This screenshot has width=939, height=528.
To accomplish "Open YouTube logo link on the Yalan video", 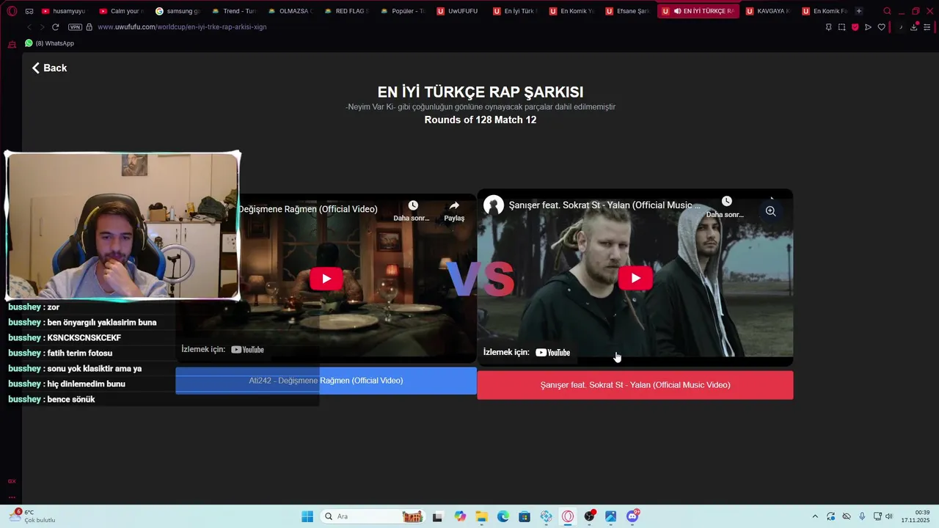I will click(x=552, y=353).
